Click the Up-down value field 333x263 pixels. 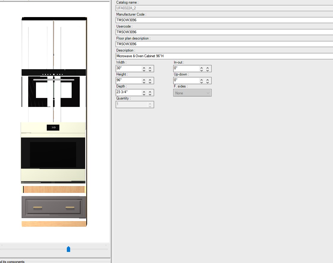coord(186,80)
